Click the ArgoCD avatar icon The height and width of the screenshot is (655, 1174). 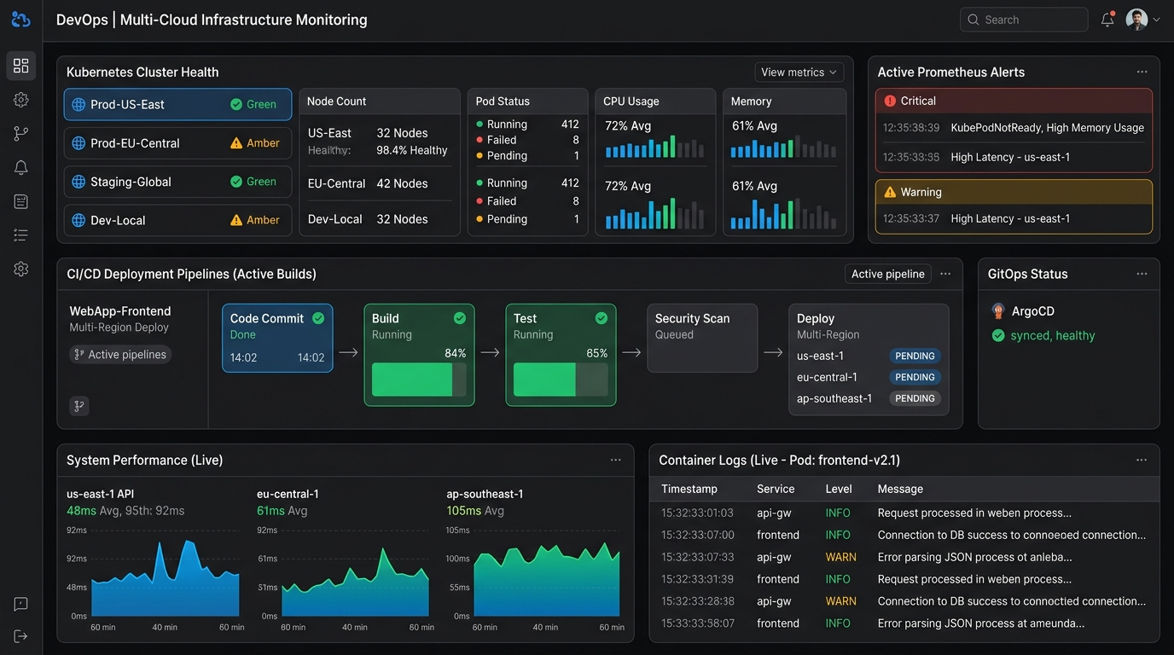(x=998, y=311)
